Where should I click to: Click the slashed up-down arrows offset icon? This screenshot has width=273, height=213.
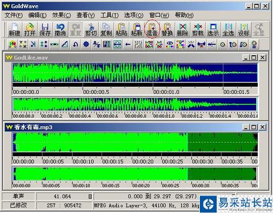[97, 44]
